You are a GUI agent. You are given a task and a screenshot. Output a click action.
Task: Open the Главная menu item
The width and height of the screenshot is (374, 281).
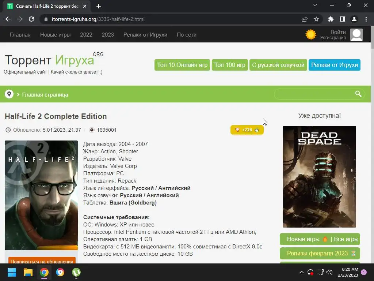[20, 35]
